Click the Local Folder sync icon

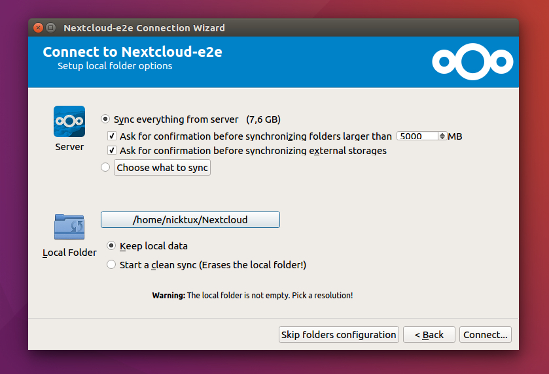tap(69, 227)
